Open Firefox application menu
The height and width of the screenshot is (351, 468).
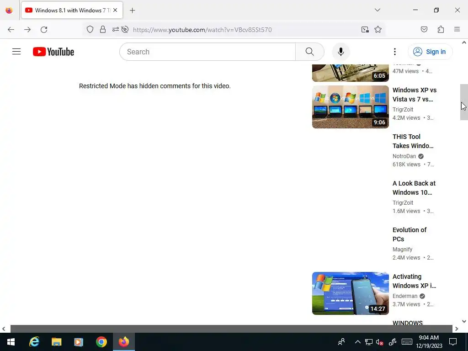457,29
